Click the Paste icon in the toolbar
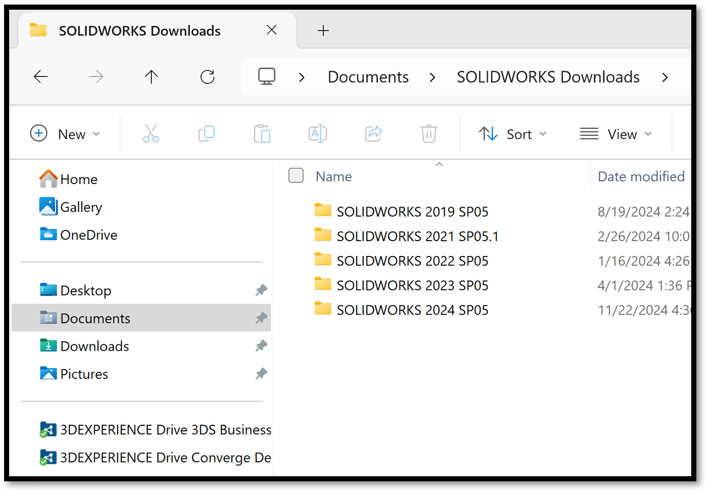706x490 pixels. pyautogui.click(x=262, y=134)
